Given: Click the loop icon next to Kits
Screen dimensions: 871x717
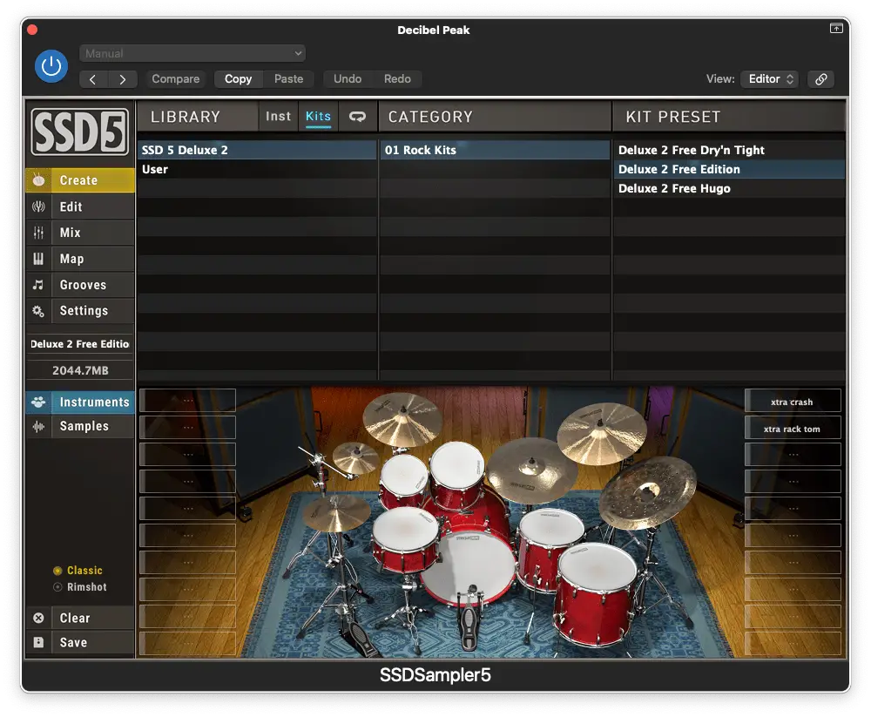Looking at the screenshot, I should pyautogui.click(x=357, y=116).
